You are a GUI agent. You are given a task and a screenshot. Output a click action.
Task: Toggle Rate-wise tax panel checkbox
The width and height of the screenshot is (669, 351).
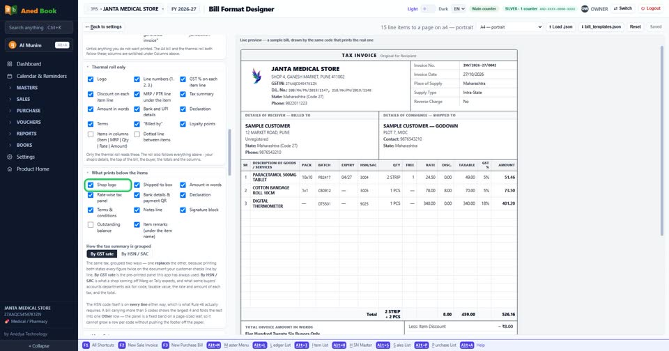click(91, 195)
